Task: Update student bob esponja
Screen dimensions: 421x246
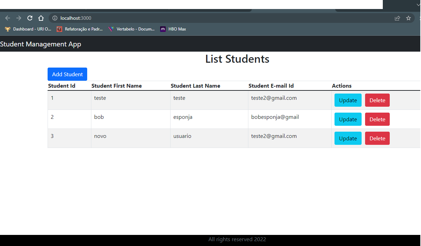Action: click(x=348, y=119)
